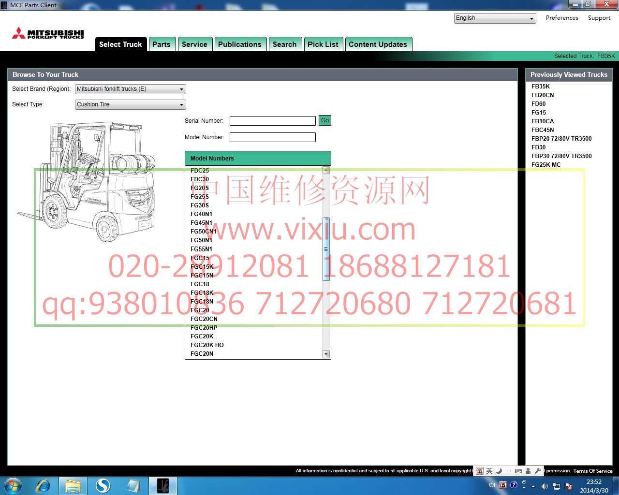Click the IME wrench settings icon

click(x=537, y=471)
